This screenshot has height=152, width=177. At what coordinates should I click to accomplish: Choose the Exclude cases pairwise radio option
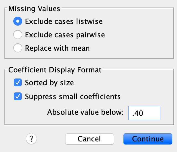click(x=18, y=35)
